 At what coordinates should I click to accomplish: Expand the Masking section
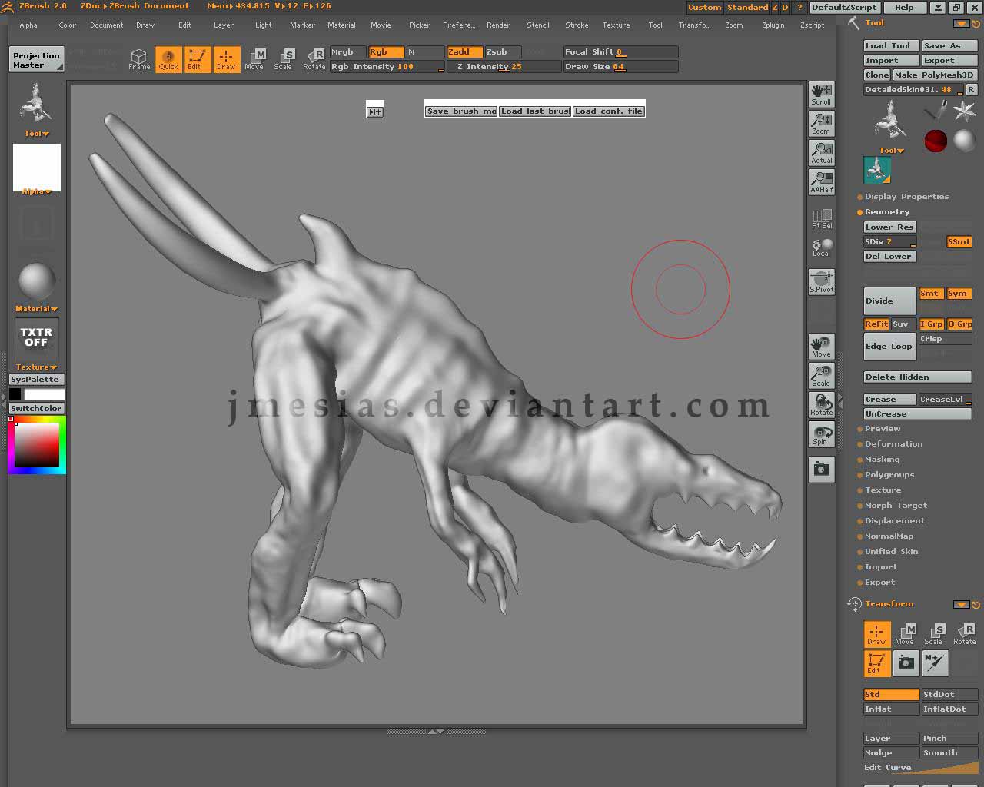[882, 459]
